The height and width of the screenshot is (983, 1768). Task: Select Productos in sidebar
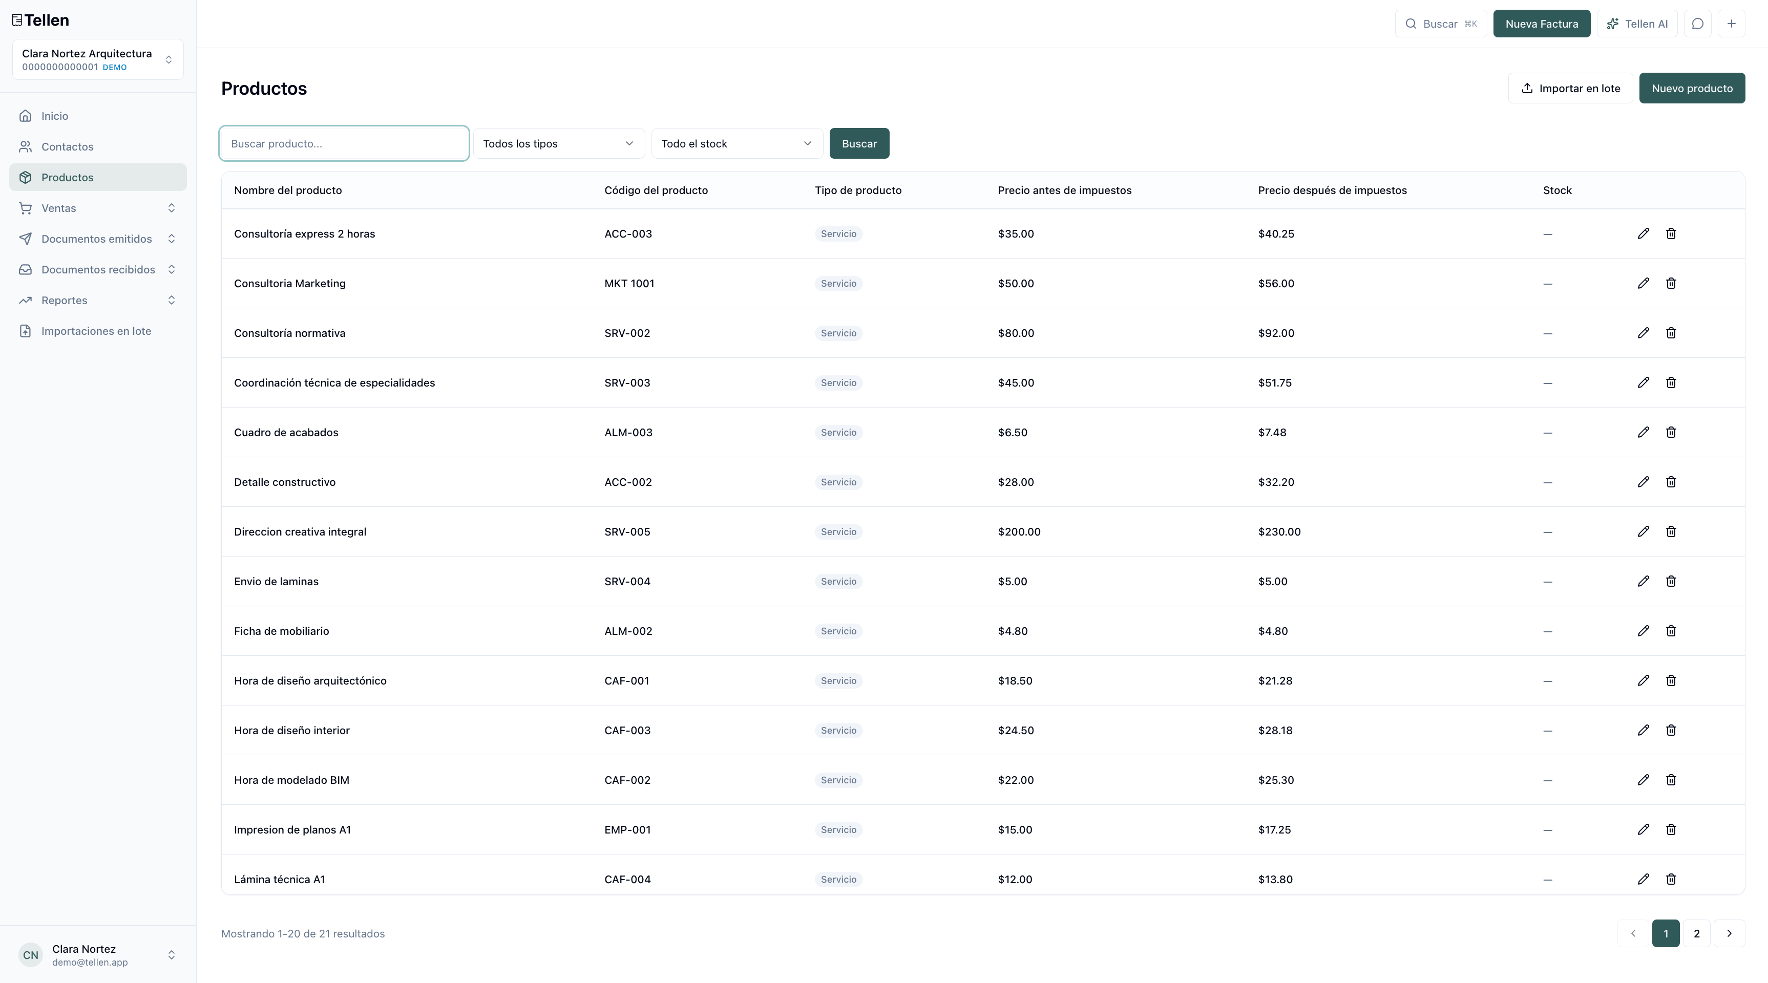(x=98, y=177)
